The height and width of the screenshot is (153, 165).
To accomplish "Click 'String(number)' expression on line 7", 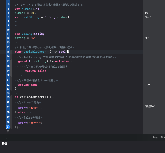I will pos(57,17).
